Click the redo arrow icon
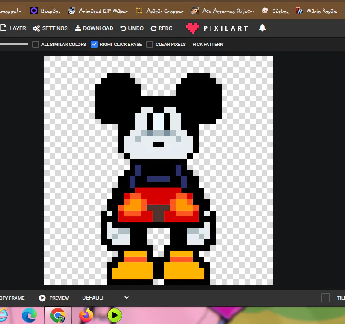 pyautogui.click(x=154, y=28)
